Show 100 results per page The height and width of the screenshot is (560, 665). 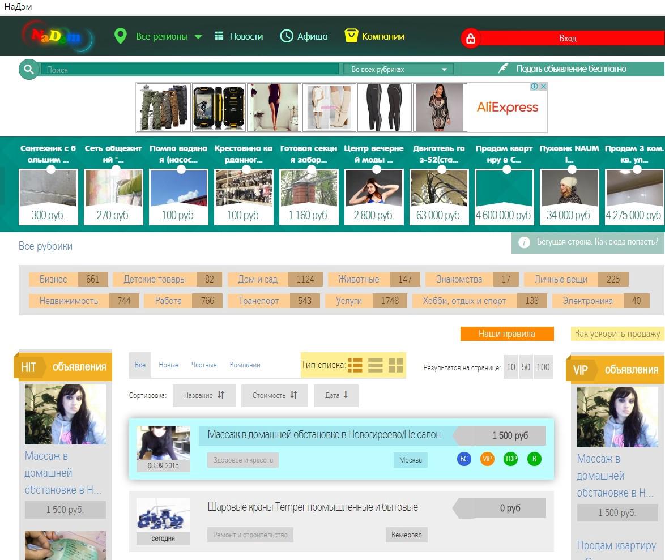543,367
